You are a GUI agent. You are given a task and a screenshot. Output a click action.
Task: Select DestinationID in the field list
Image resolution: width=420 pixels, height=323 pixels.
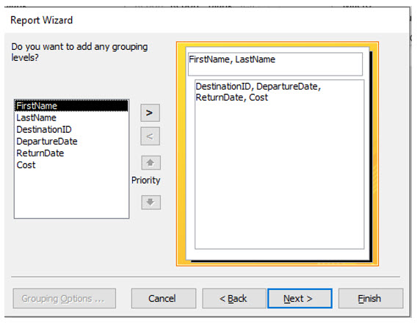coord(71,129)
